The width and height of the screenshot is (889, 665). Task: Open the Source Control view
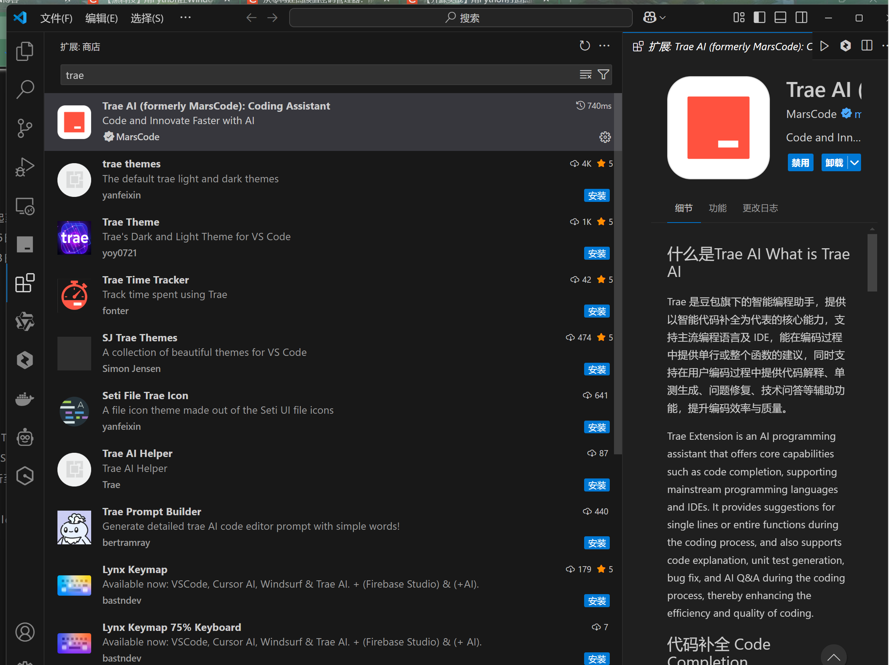tap(25, 128)
